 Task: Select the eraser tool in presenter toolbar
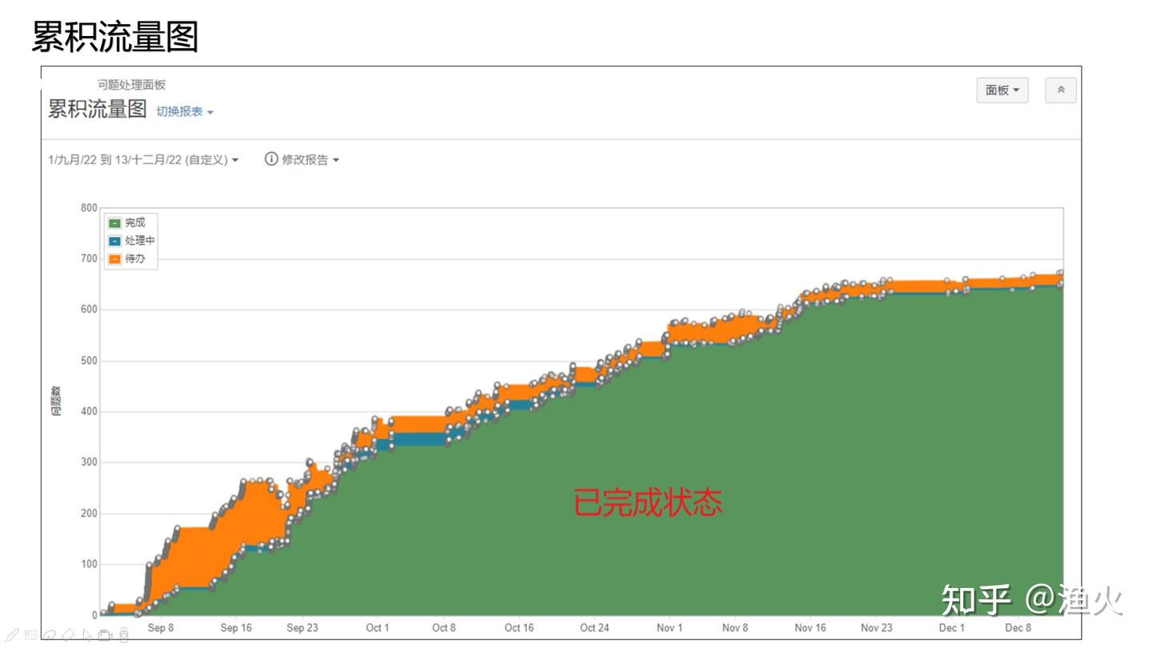(68, 635)
